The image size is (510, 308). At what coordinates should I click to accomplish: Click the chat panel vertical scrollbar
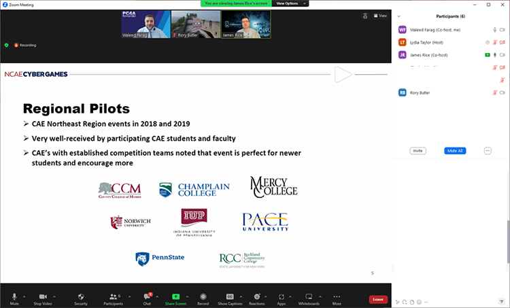508,241
